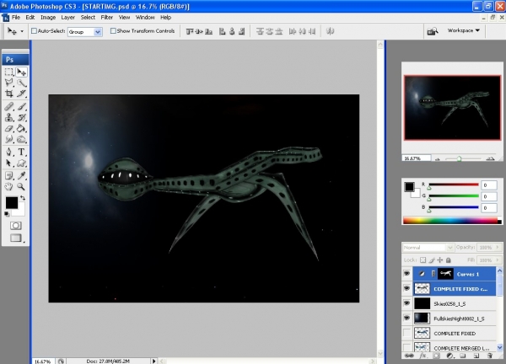506x364 pixels.
Task: Select the Pen tool
Action: point(9,152)
